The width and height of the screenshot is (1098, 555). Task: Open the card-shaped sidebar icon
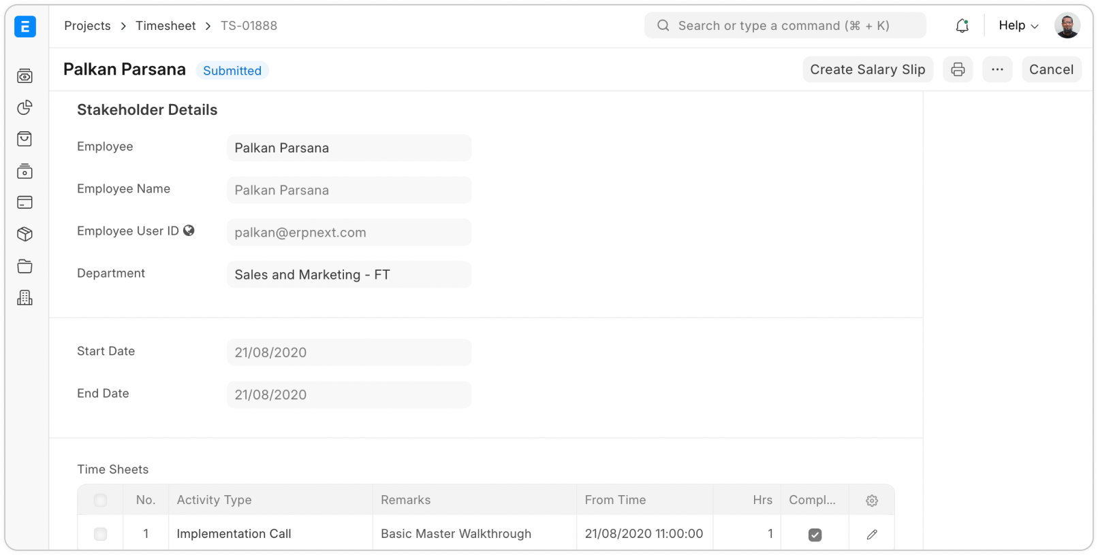click(25, 203)
